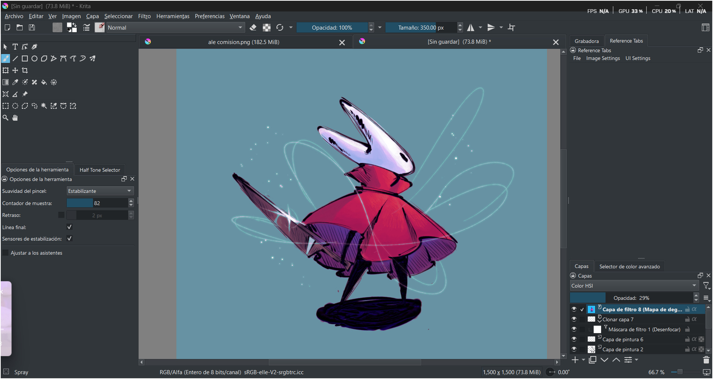
Task: Delete layer with the trash icon
Action: (706, 360)
